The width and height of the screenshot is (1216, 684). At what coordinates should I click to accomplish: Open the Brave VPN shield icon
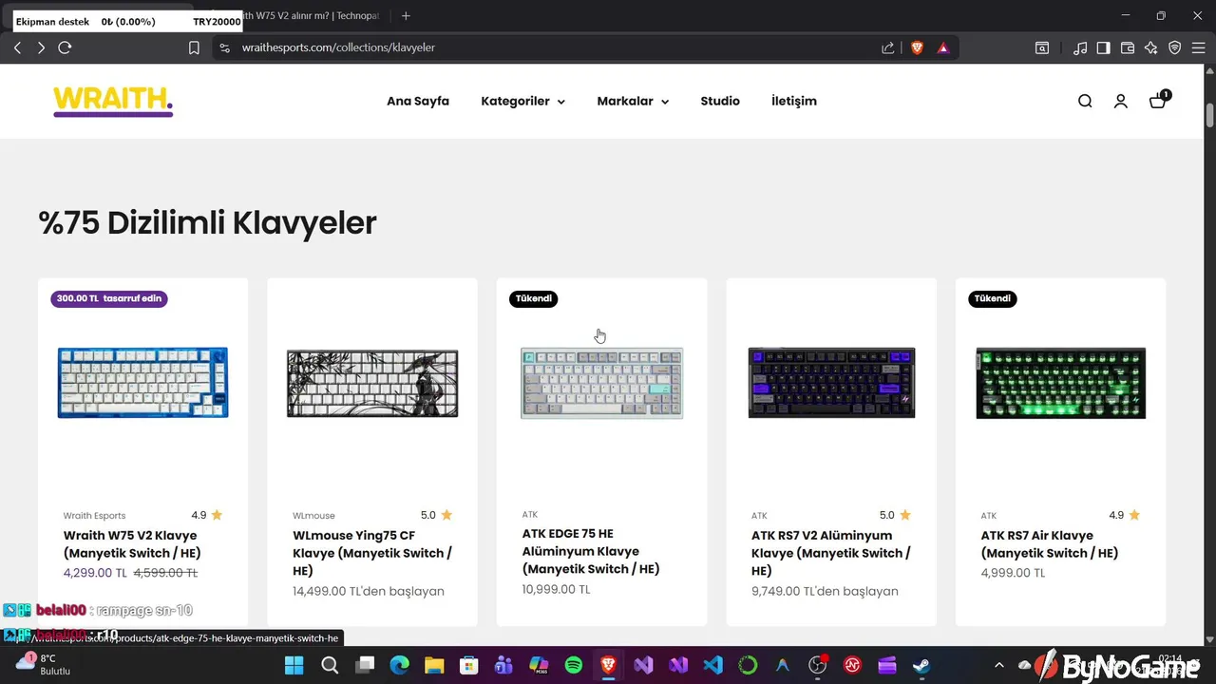(1175, 47)
